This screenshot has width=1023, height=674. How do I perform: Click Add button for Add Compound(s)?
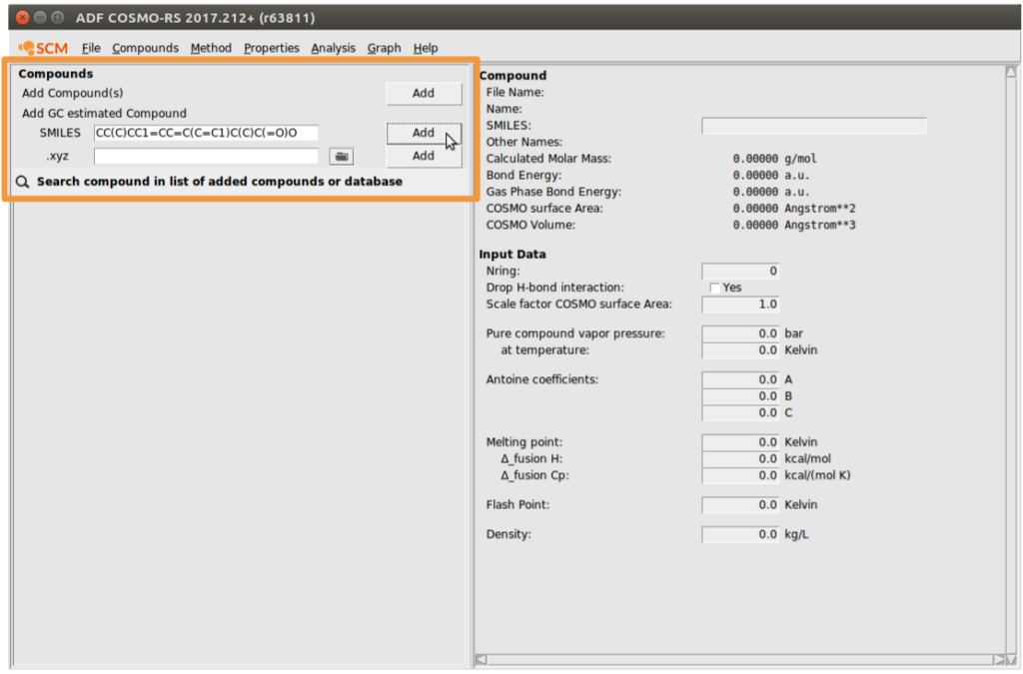click(x=424, y=93)
